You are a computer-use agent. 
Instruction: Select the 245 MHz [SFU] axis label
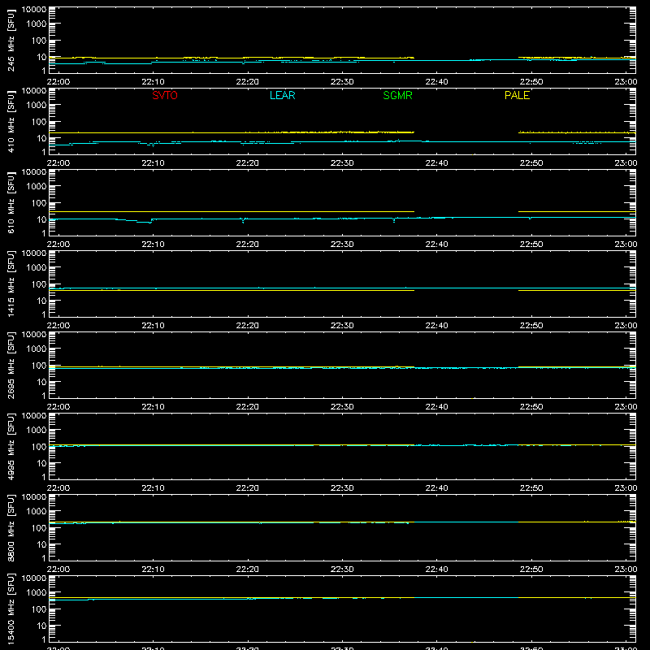11,40
